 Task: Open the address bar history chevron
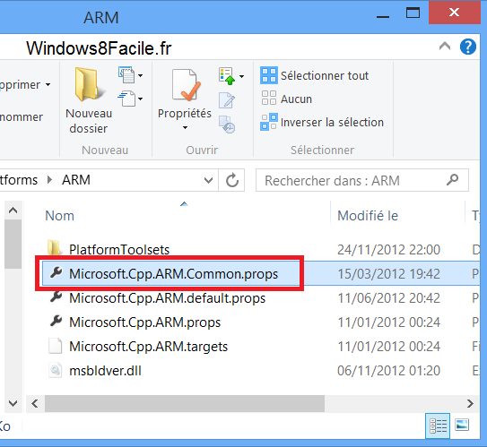point(208,180)
